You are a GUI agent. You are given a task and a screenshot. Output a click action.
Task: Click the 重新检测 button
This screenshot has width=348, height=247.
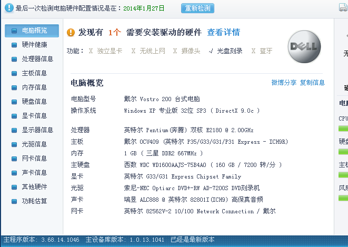tap(197, 8)
